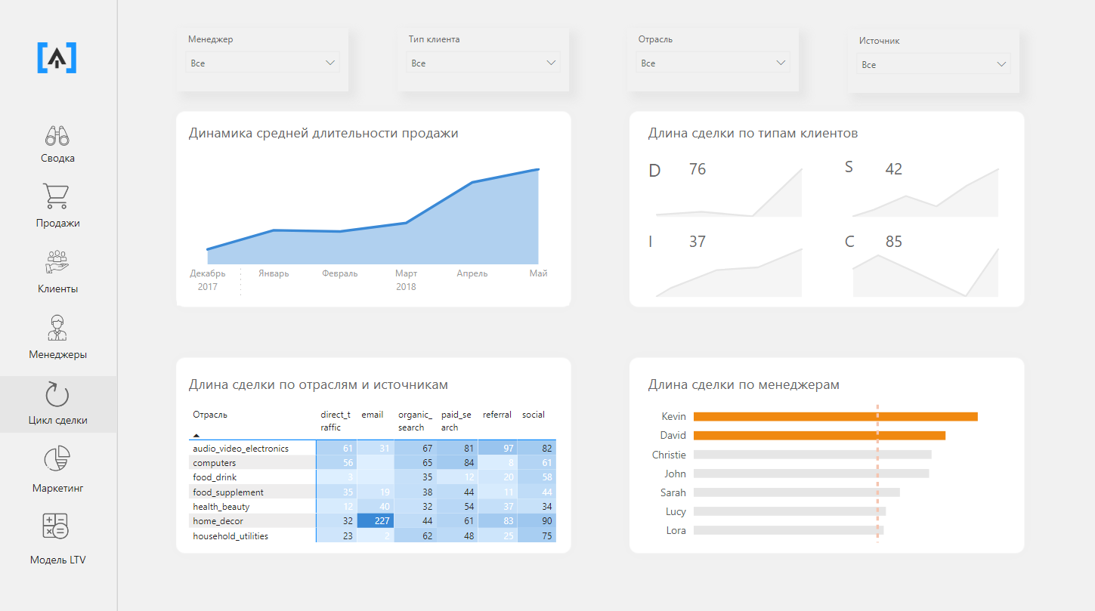Image resolution: width=1095 pixels, height=611 pixels.
Task: Open the Клиенты people icon
Action: coord(57,262)
